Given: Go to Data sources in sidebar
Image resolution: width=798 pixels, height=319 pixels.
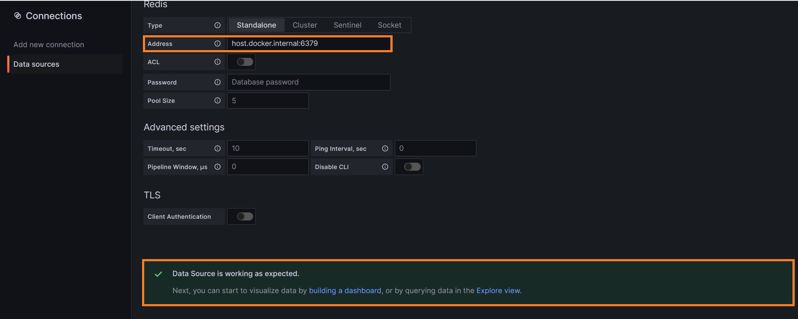Looking at the screenshot, I should point(36,64).
